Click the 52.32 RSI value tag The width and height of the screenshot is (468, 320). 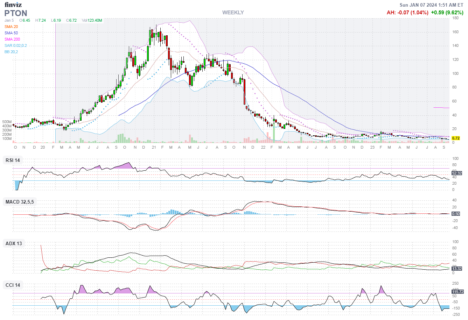coord(457,173)
